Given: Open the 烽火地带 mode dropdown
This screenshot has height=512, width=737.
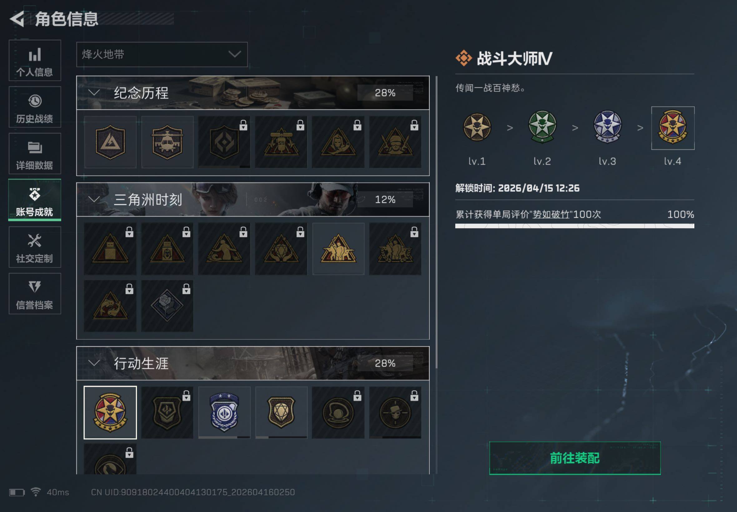Looking at the screenshot, I should pyautogui.click(x=162, y=55).
